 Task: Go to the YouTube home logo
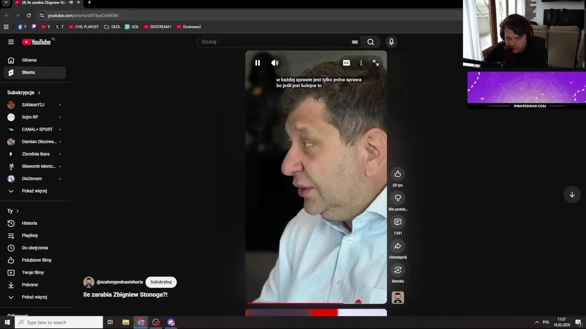(36, 42)
